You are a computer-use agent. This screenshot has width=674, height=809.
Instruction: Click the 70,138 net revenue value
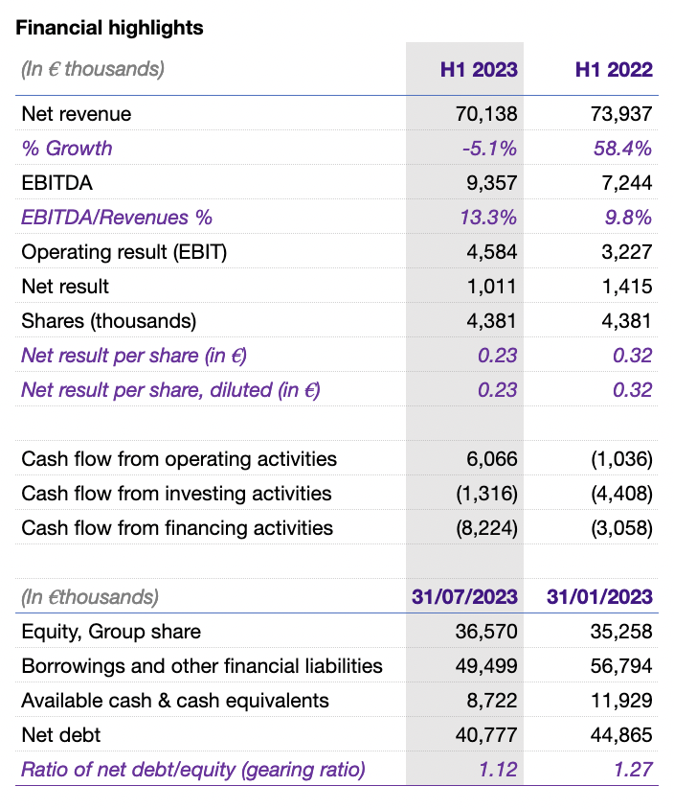(x=487, y=114)
